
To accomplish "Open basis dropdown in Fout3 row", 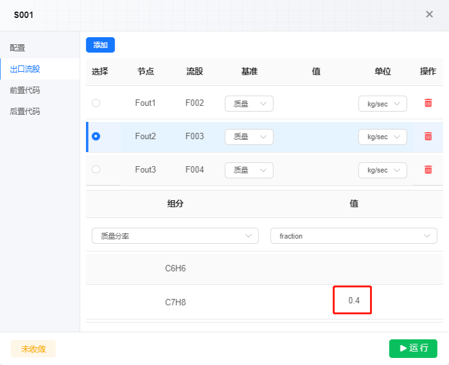I will [249, 170].
